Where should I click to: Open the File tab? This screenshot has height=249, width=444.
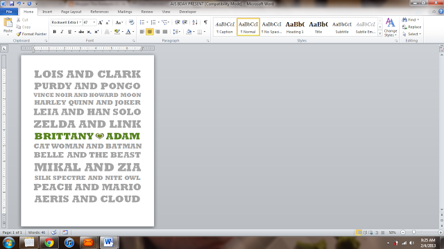click(x=9, y=12)
